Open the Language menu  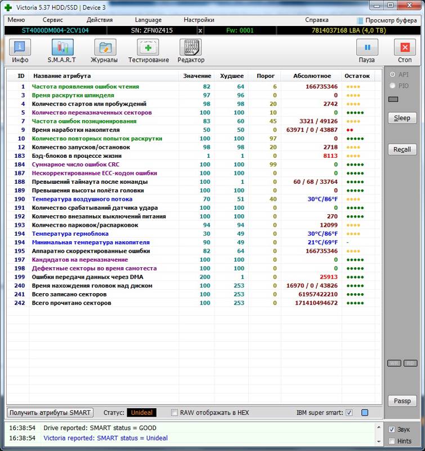point(148,20)
